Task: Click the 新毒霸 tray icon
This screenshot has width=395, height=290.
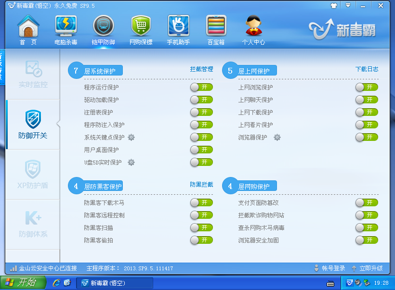Action: [349, 283]
